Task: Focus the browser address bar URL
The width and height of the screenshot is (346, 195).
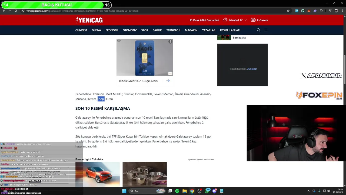Action: [82, 11]
